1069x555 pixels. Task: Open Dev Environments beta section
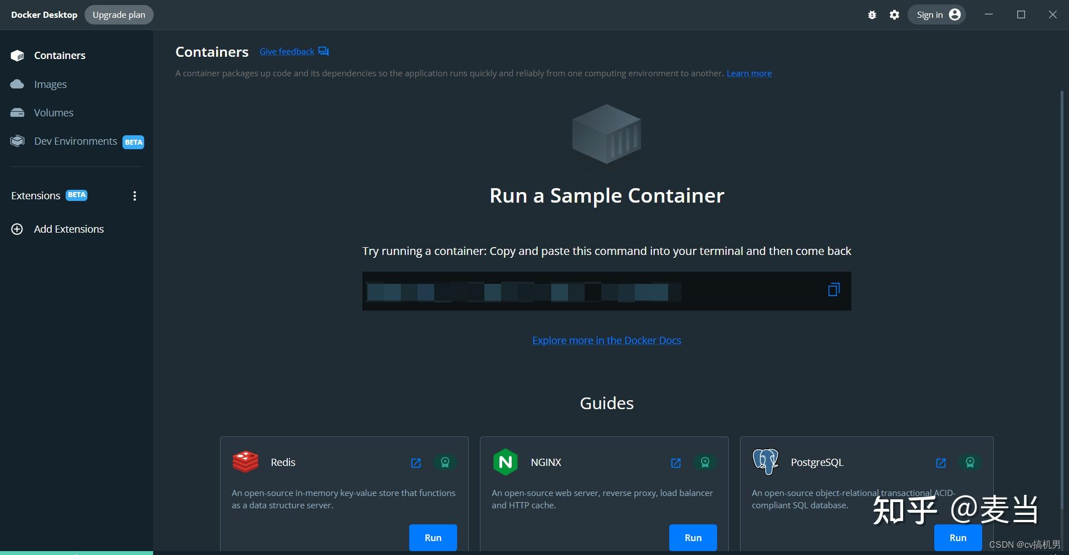17,141
